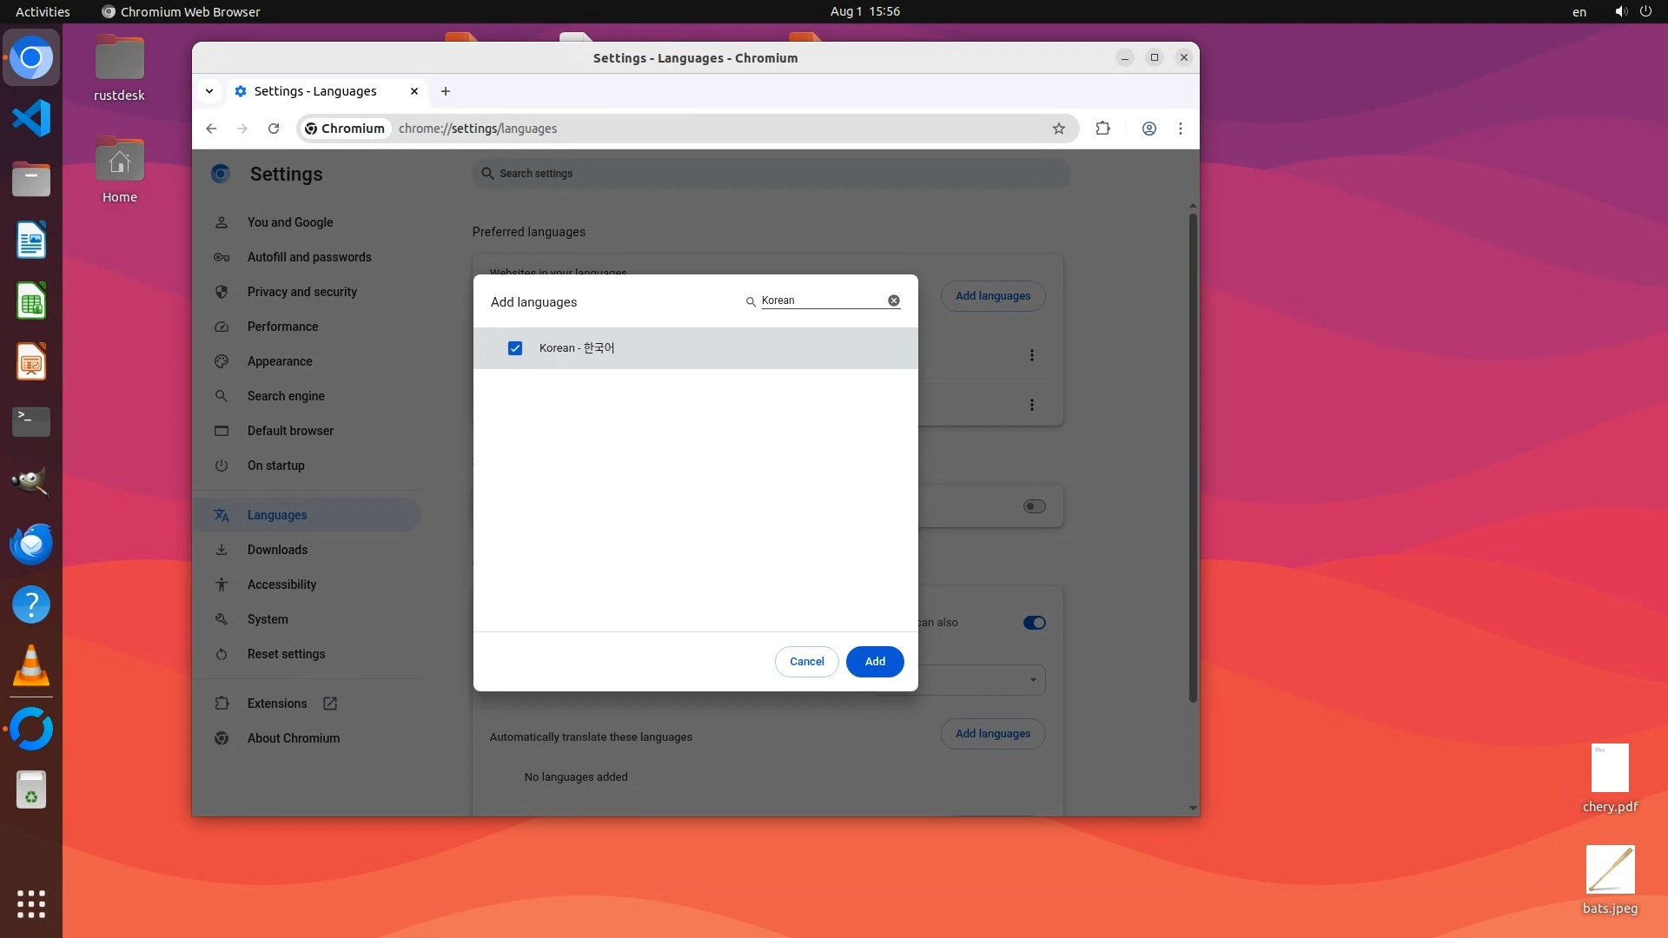The width and height of the screenshot is (1668, 938).
Task: Launch Visual Studio Code from the dock
Action: [x=31, y=118]
